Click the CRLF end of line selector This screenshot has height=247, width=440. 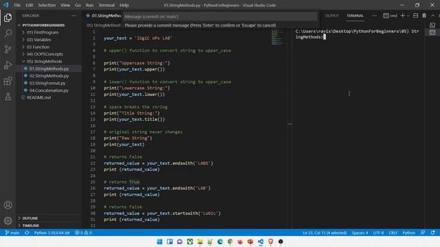(x=393, y=233)
